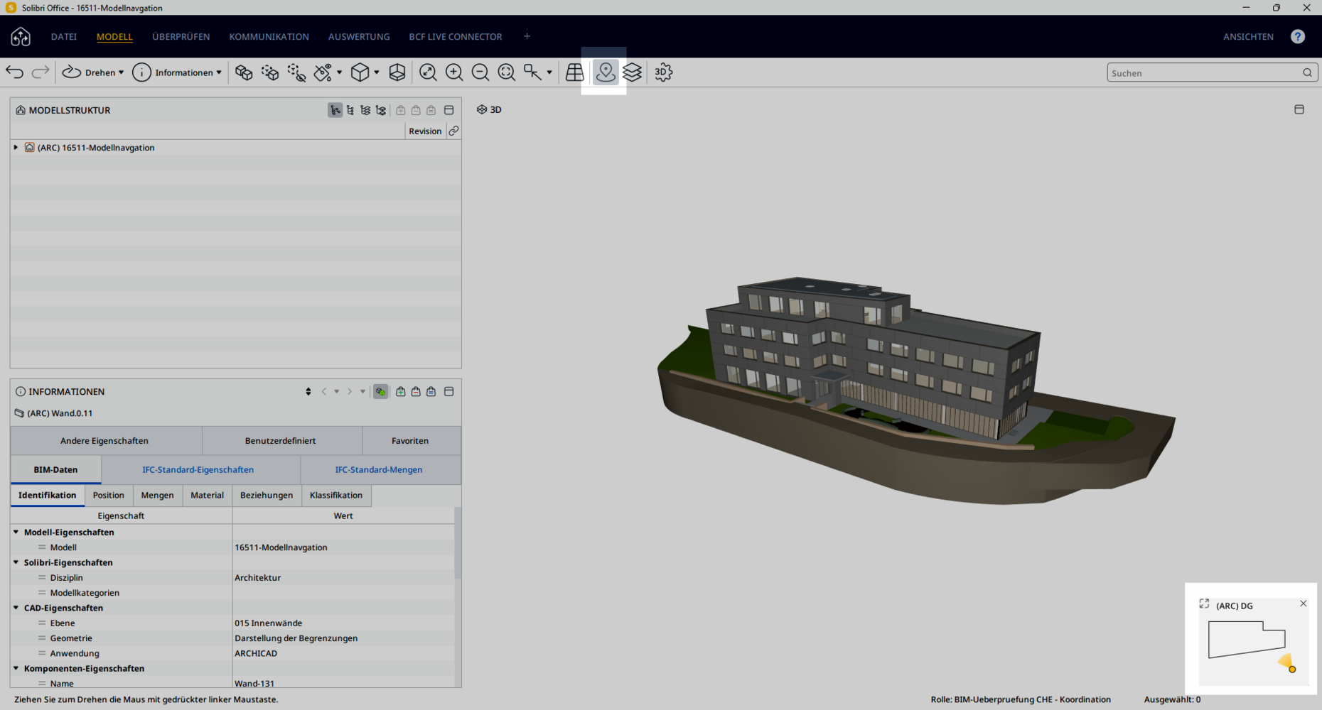Toggle the green selection-follow icon in Informationen
Viewport: 1322px width, 710px height.
381,392
